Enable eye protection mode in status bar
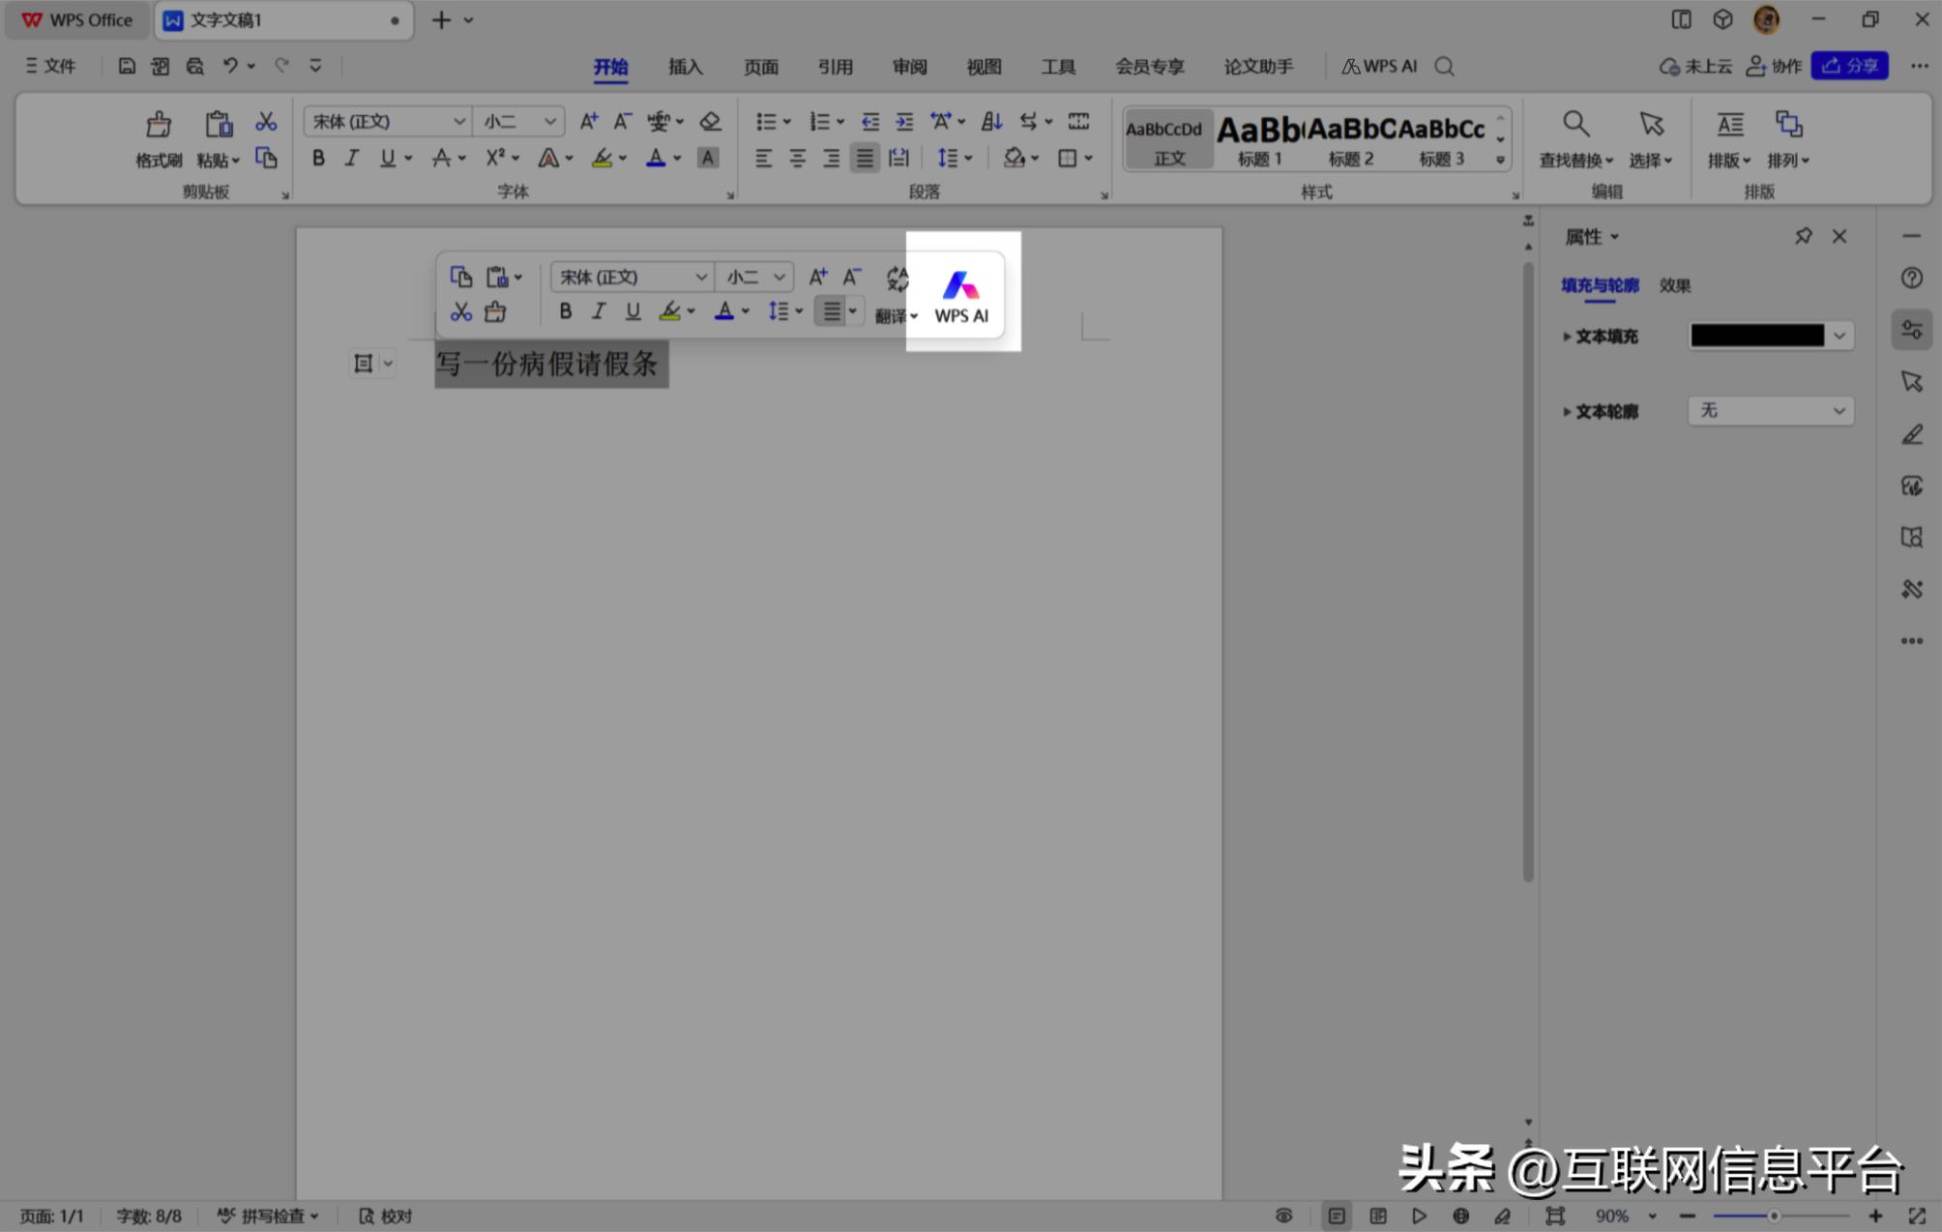This screenshot has height=1232, width=1942. click(1283, 1216)
